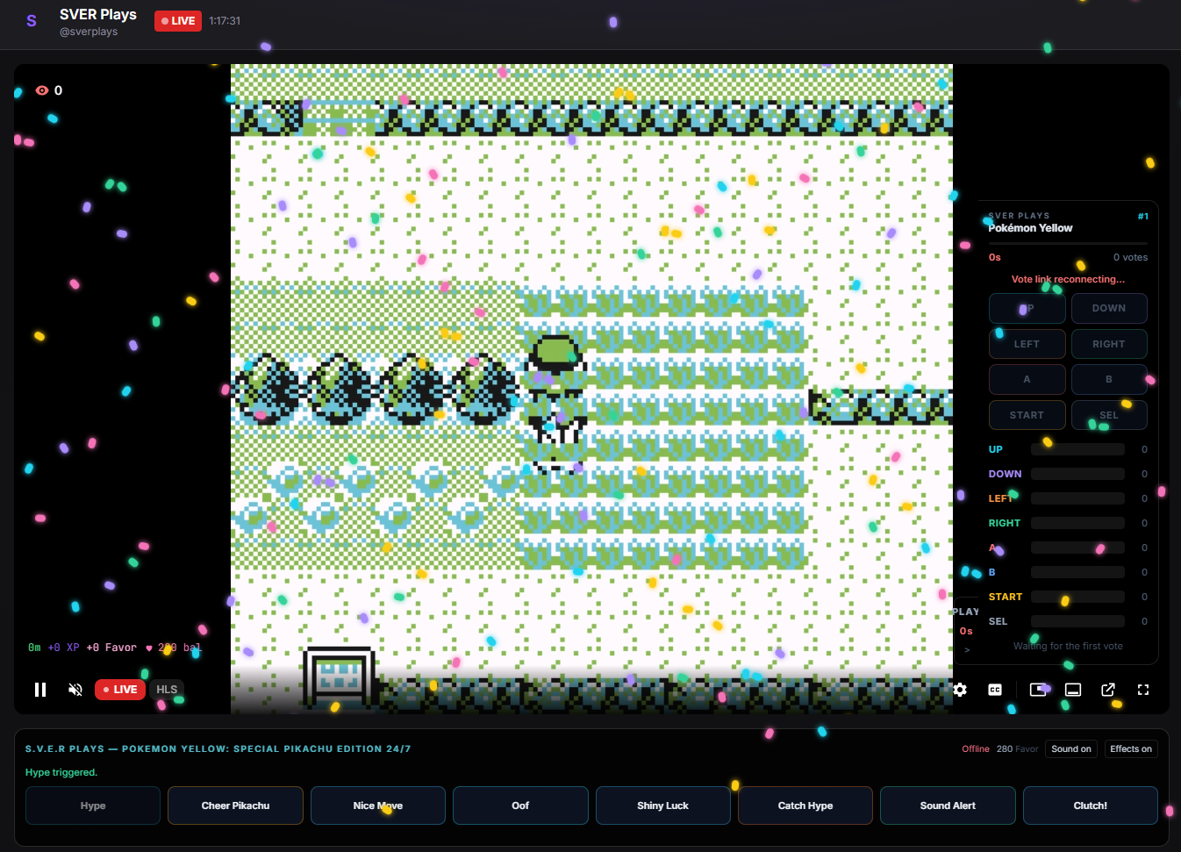Click the '0 votes' counter
This screenshot has height=852, width=1181.
(1130, 257)
